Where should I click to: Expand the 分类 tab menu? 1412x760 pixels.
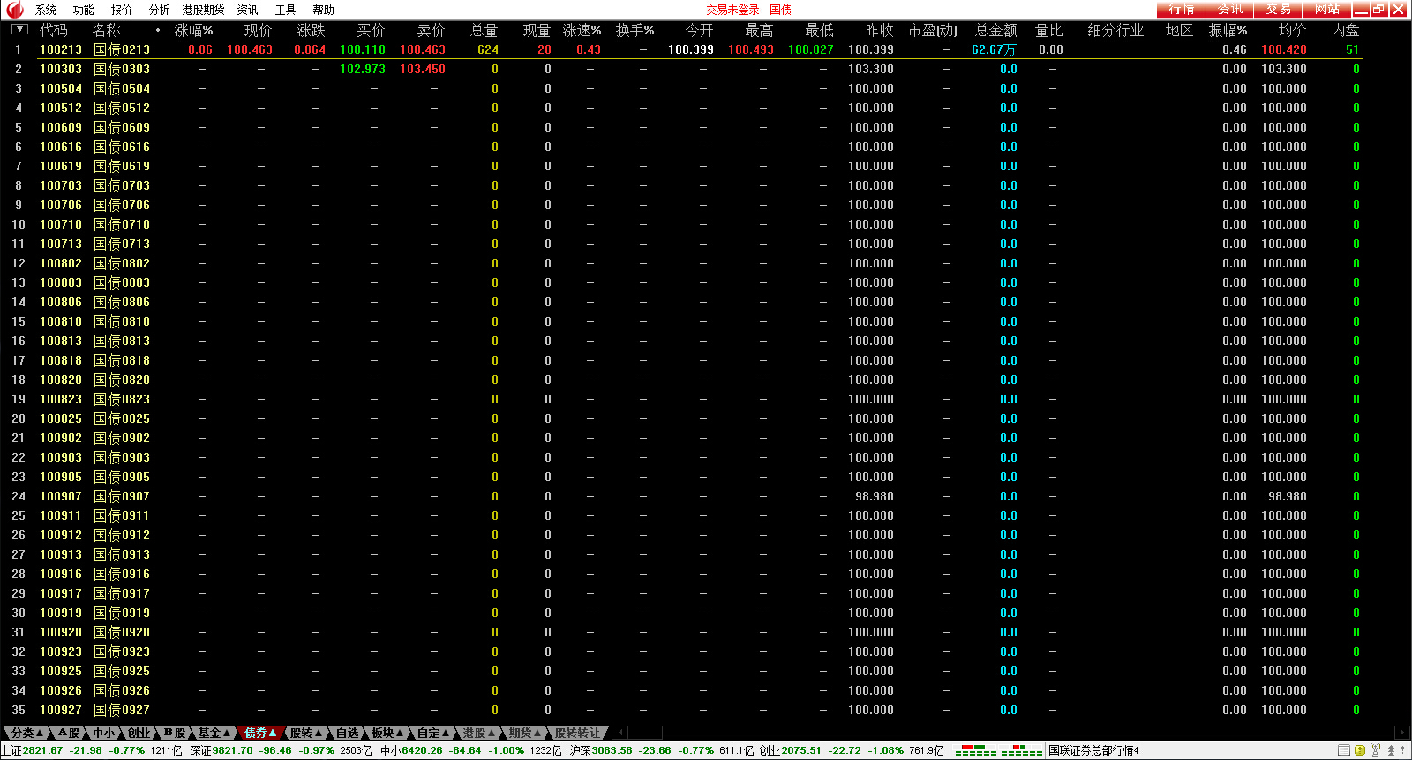click(26, 733)
